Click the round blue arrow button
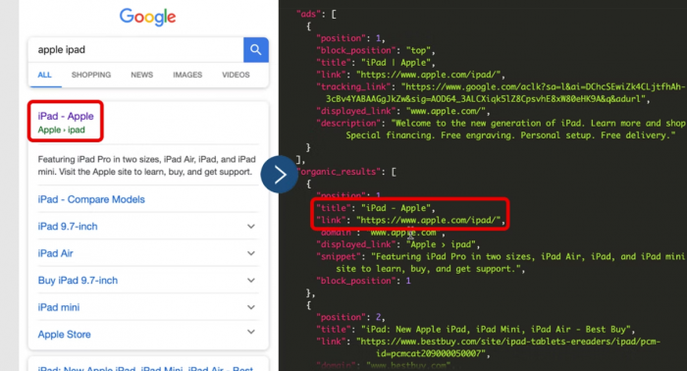This screenshot has width=687, height=371. click(280, 175)
